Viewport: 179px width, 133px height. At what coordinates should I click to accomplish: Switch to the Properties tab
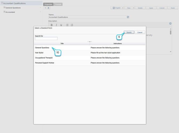point(48,4)
